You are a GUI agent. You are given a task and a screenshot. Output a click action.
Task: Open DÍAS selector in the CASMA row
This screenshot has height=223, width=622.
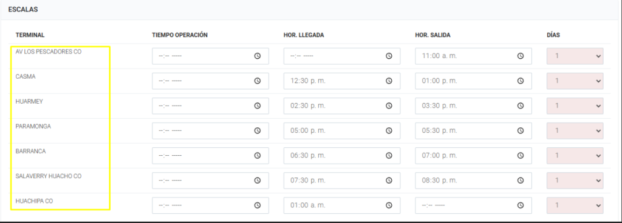pos(575,81)
